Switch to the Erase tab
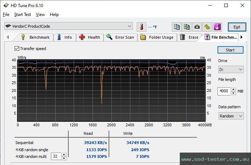Image resolution: width=251 pixels, height=165 pixels. (189, 37)
